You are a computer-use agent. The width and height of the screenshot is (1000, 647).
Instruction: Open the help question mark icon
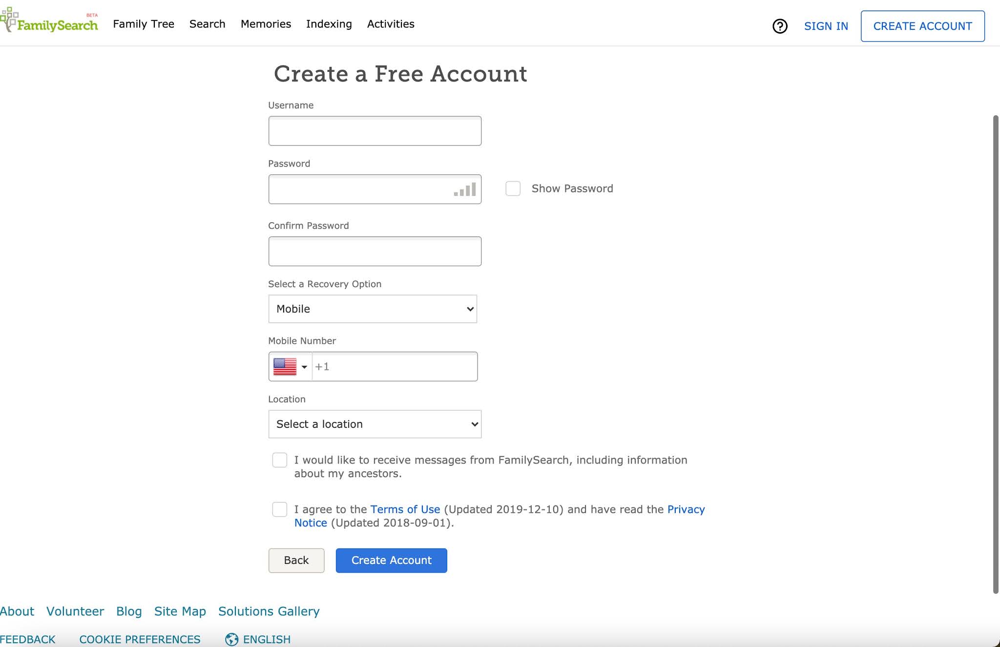coord(780,26)
